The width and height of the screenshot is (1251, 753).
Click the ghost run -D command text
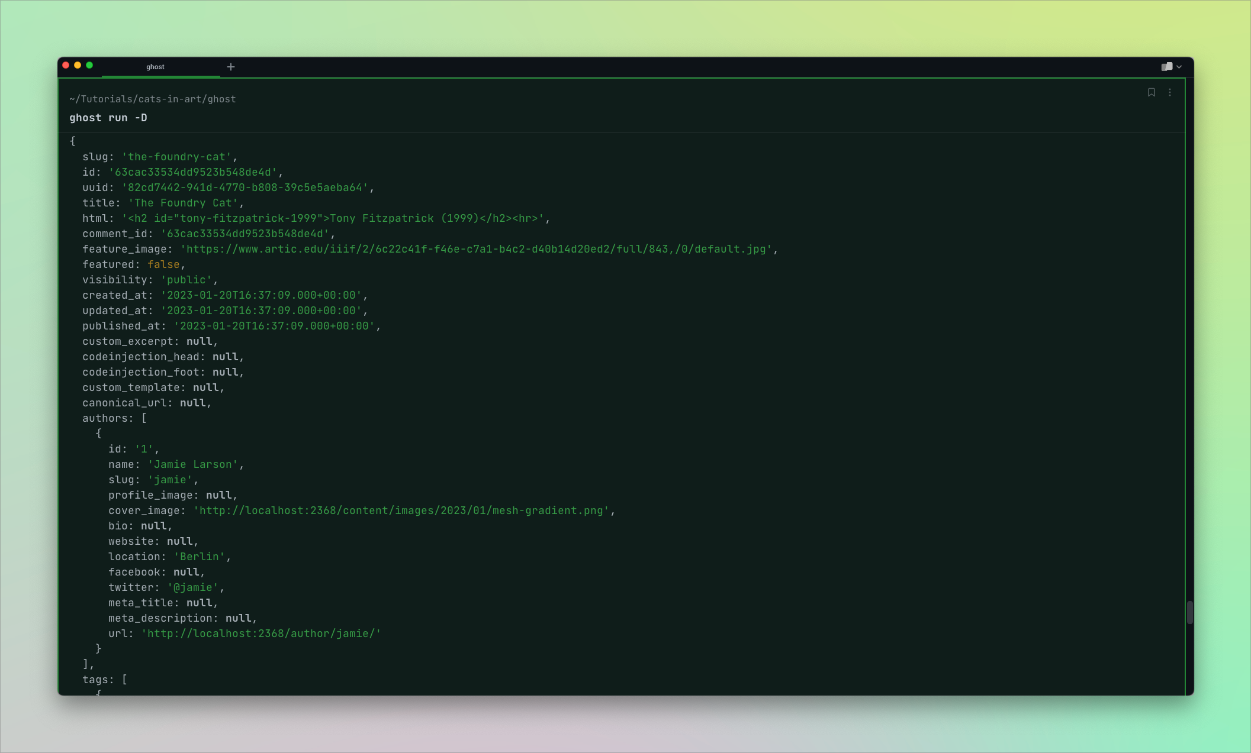[108, 117]
